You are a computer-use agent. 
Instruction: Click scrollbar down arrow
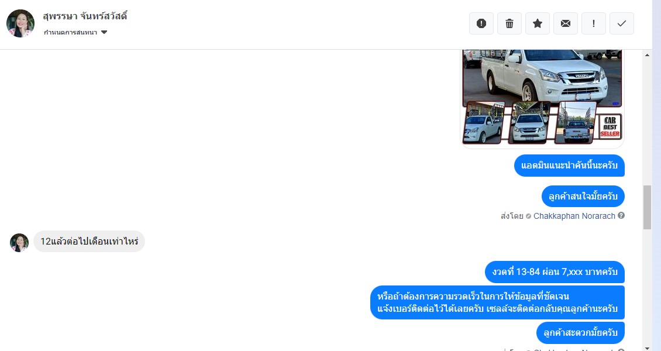[647, 347]
